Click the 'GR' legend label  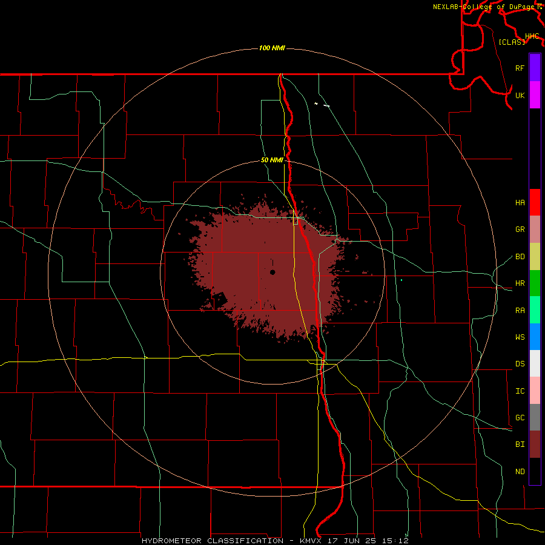click(x=520, y=230)
